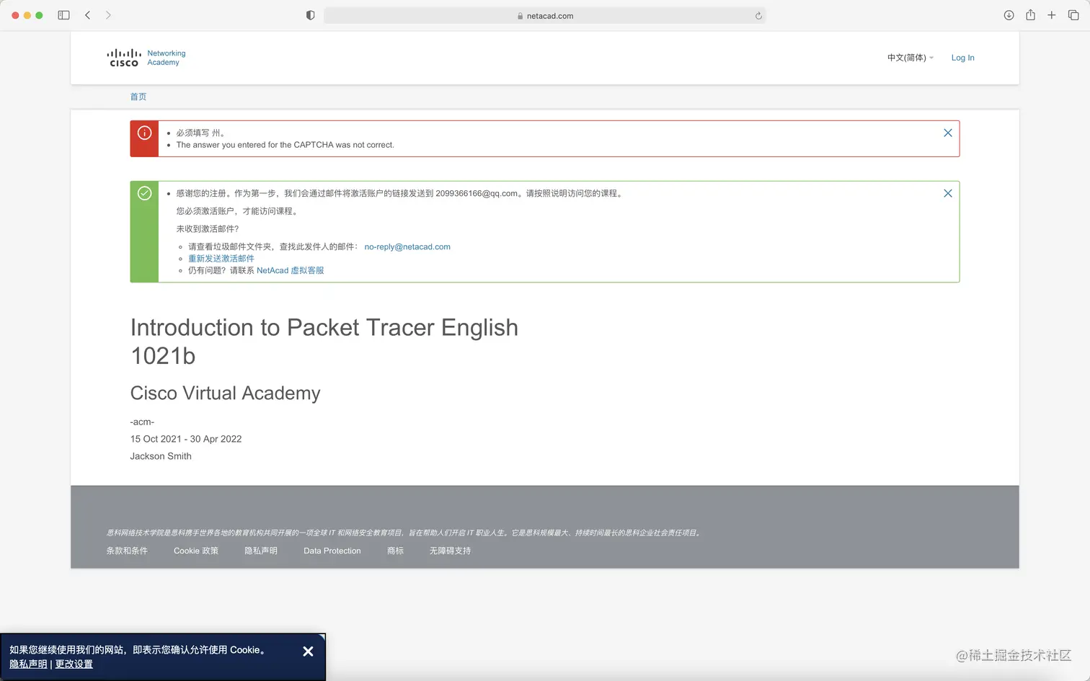Dismiss the red CAPTCHA error alert
This screenshot has width=1090, height=681.
(x=948, y=133)
